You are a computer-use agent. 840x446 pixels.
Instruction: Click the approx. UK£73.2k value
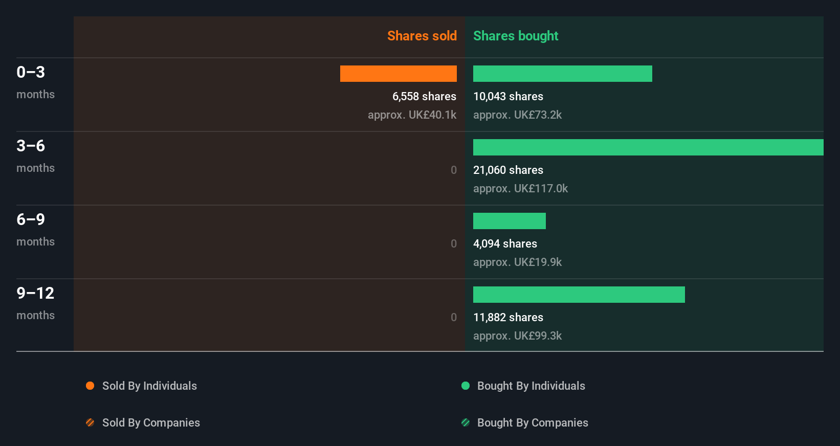[x=517, y=115]
